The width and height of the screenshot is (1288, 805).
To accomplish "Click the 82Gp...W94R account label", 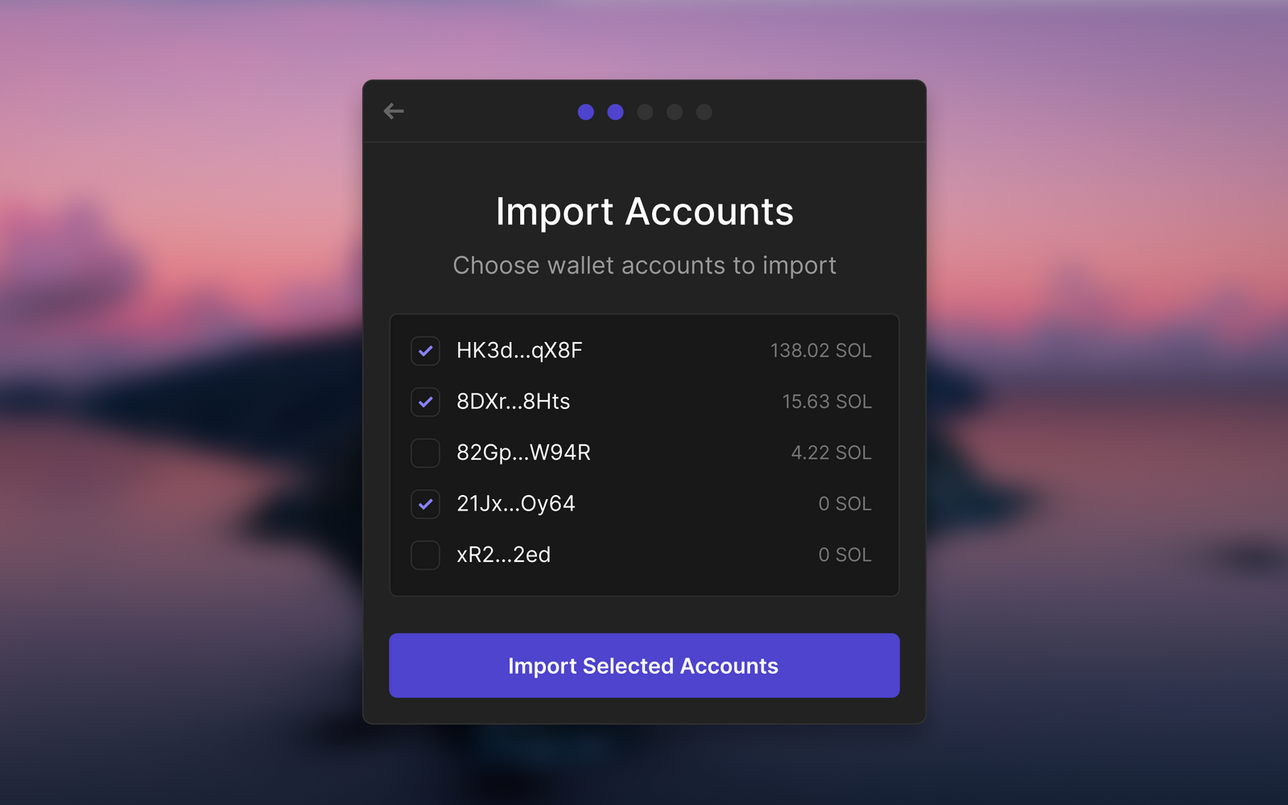I will (524, 453).
